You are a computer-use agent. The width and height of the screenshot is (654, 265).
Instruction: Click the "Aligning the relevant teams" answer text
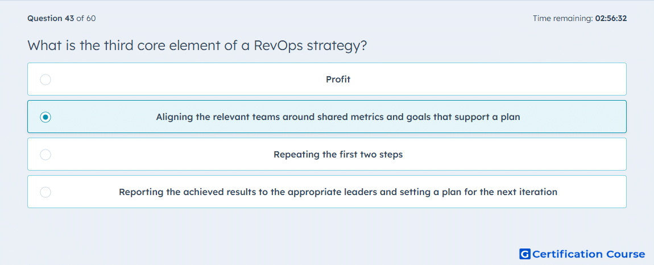point(338,117)
